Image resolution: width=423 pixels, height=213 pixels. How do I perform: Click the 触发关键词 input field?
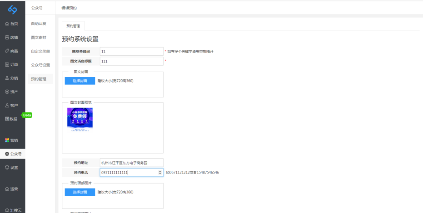131,52
